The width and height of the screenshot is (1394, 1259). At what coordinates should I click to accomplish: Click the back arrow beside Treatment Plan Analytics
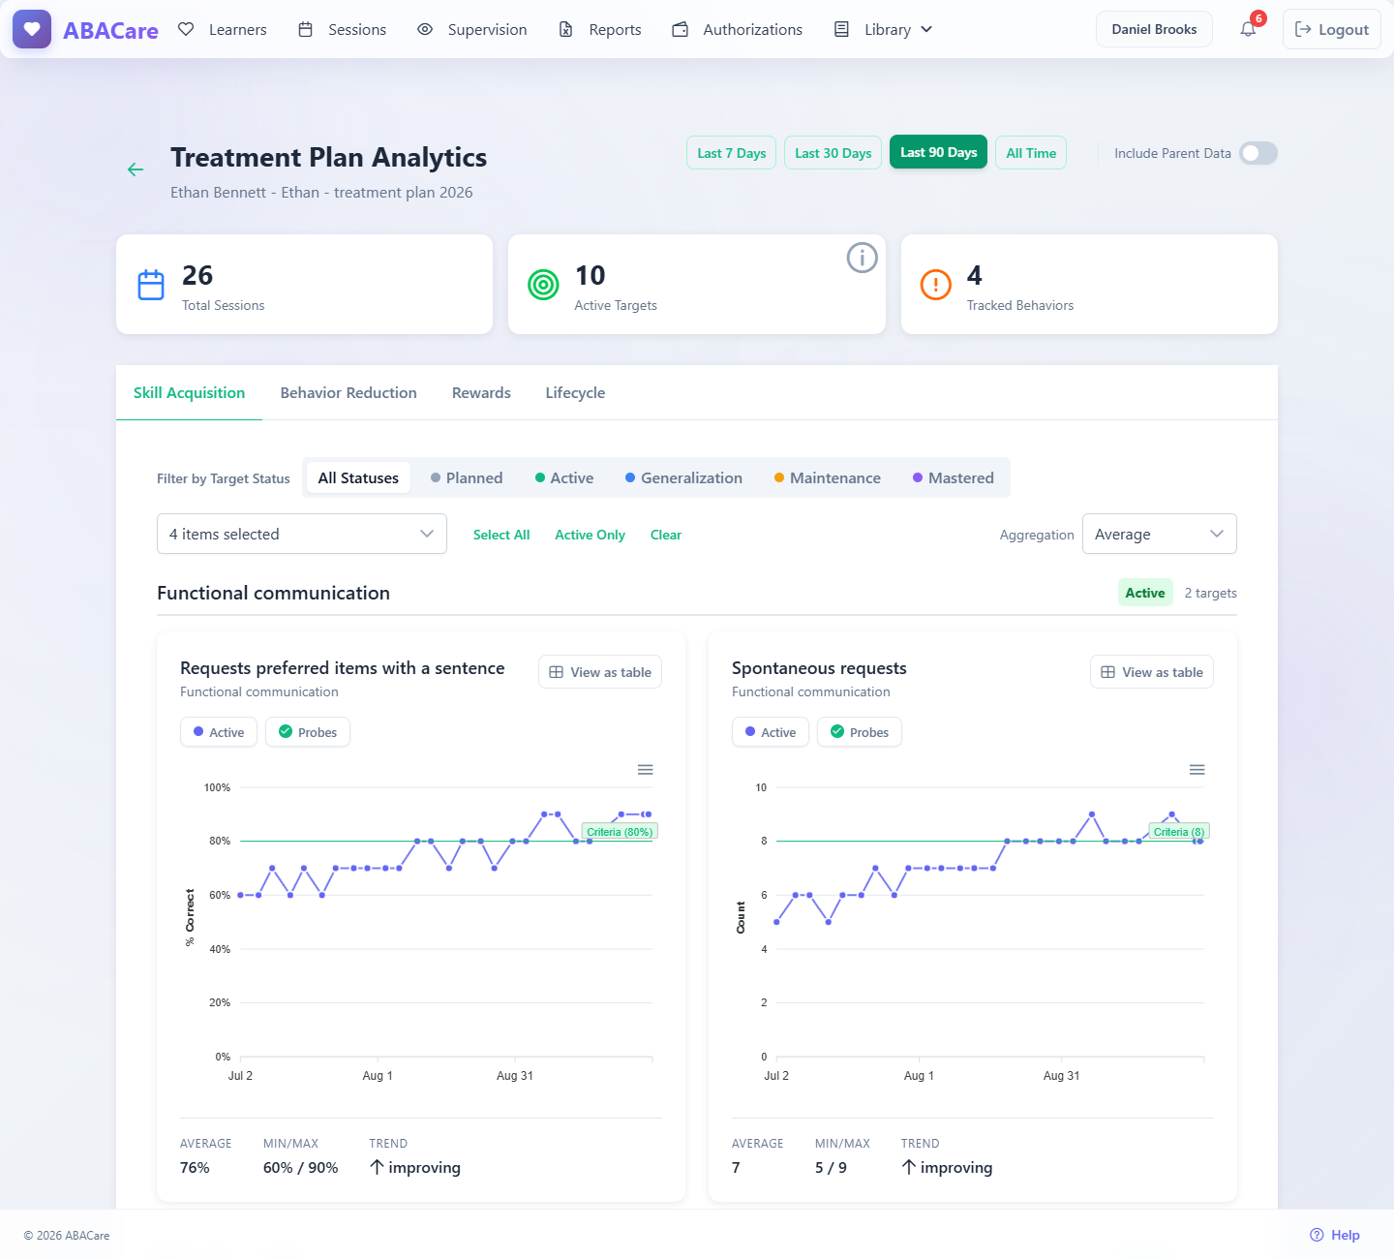(136, 169)
